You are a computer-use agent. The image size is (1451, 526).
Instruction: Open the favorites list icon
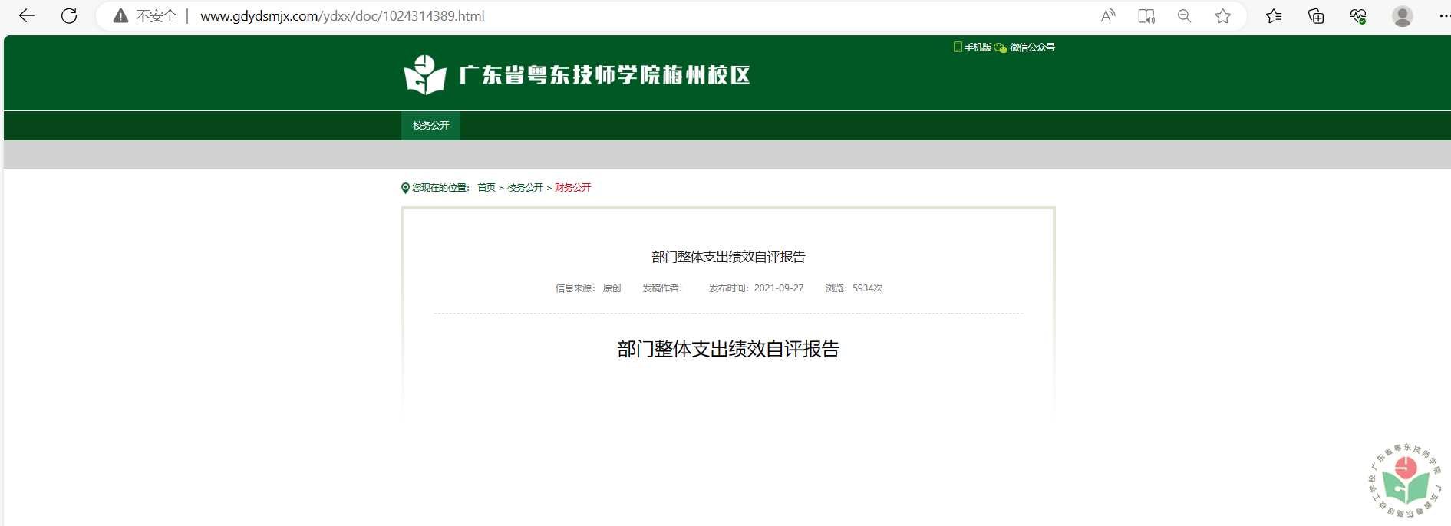(1274, 16)
